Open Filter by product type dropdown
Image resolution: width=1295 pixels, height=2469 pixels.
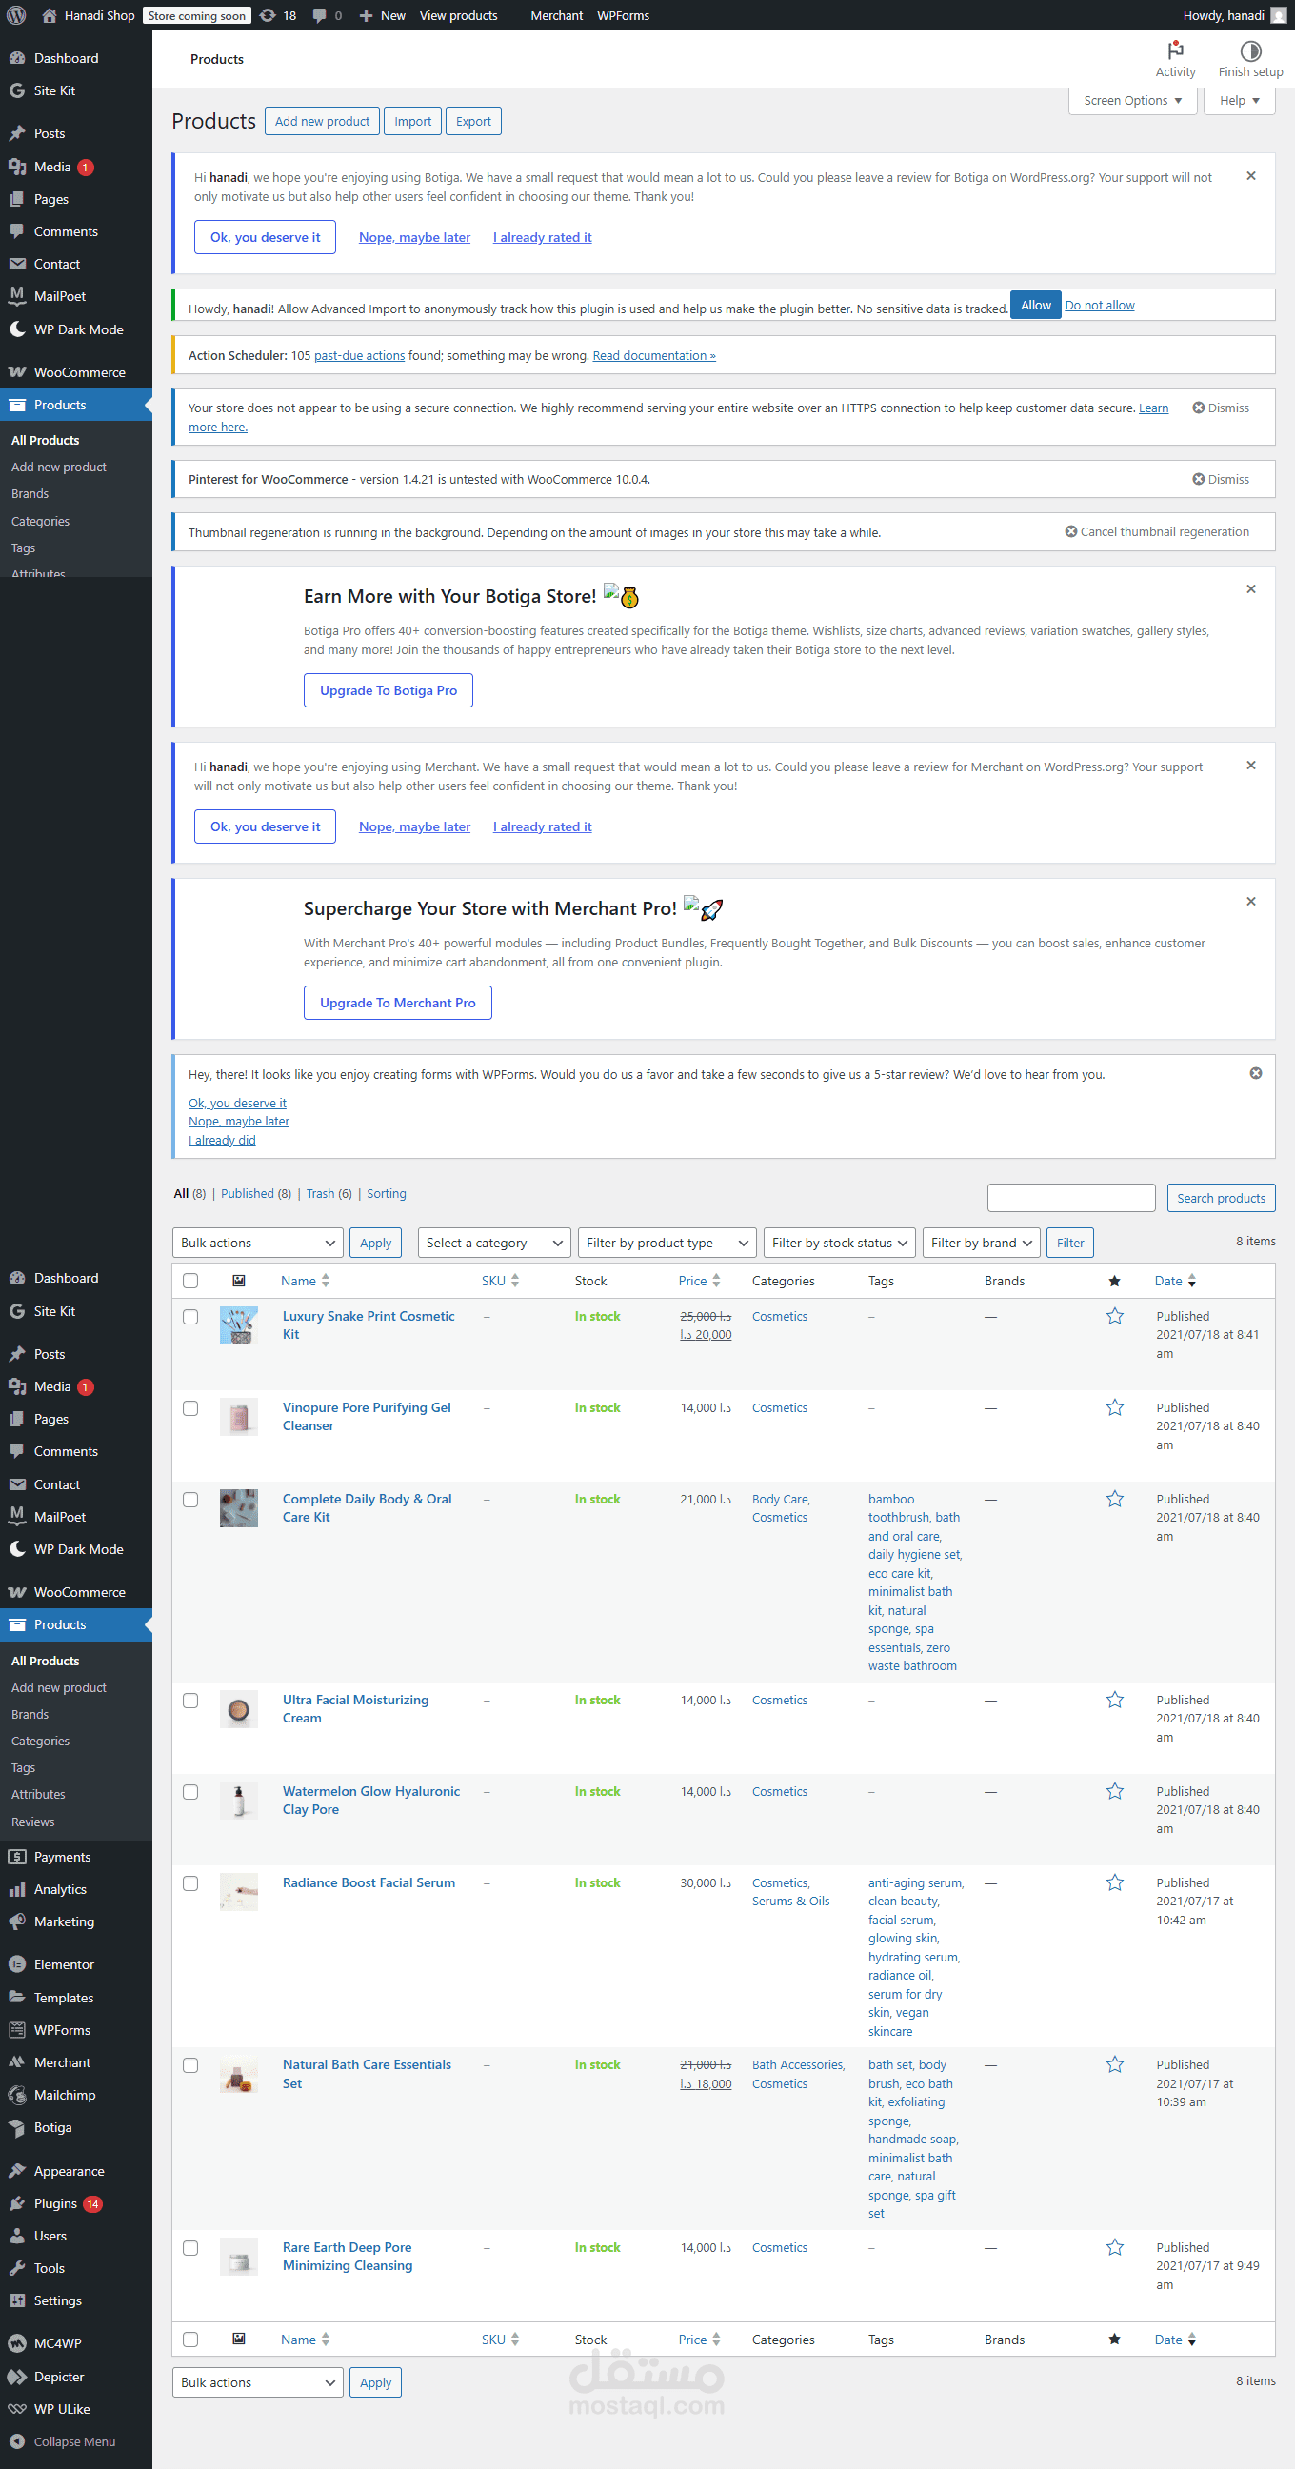667,1243
